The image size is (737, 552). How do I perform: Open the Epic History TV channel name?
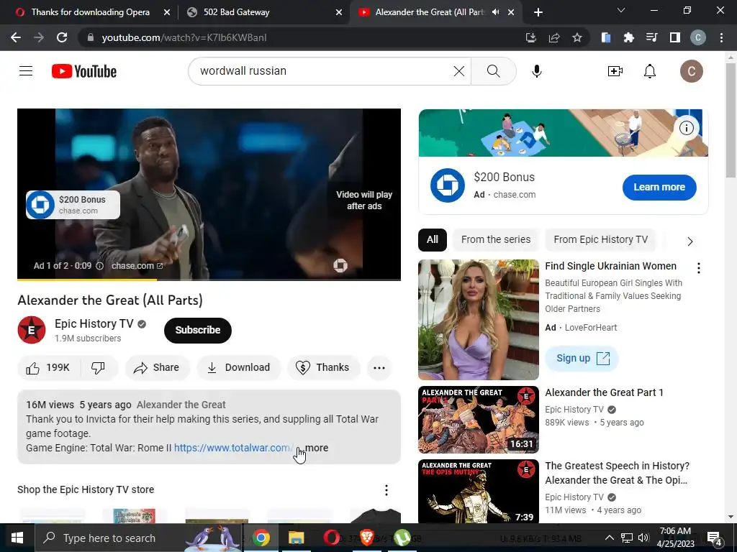coord(94,324)
